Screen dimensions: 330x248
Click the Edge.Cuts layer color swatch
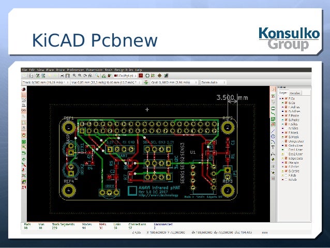click(282, 158)
